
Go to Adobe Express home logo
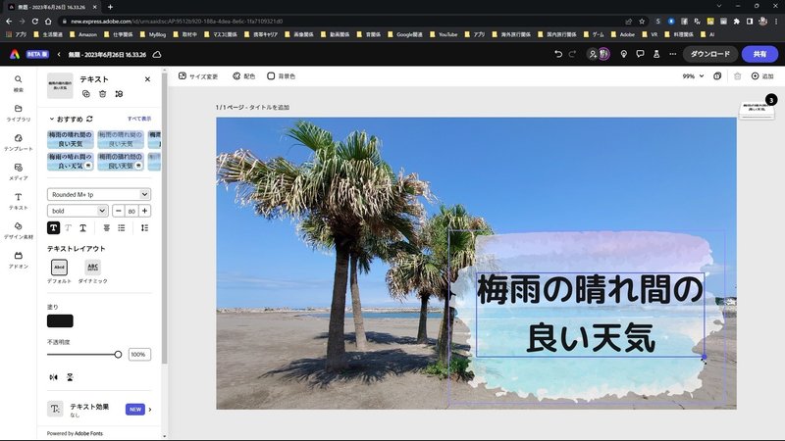click(x=15, y=54)
